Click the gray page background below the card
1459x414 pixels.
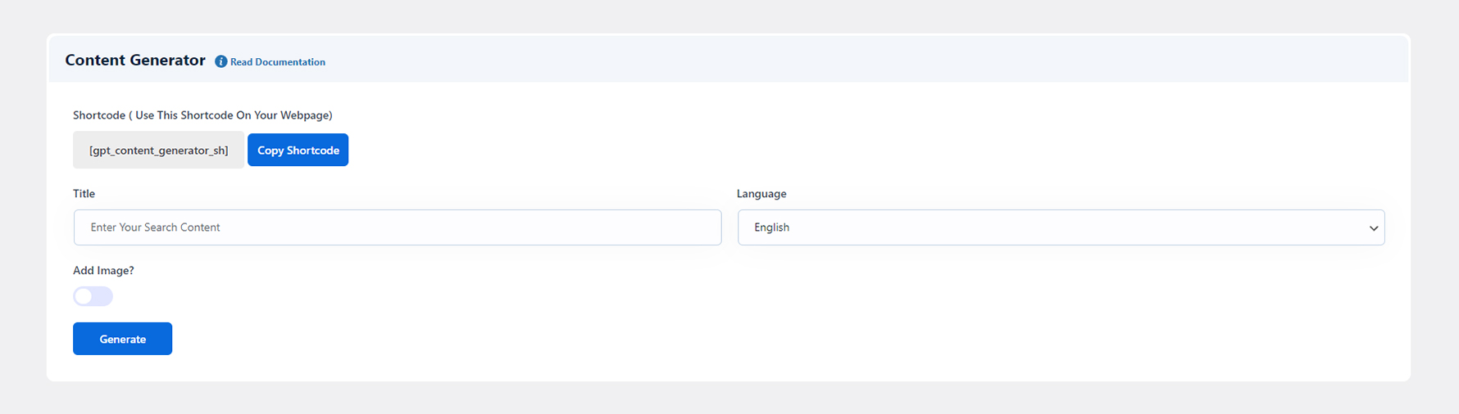(729, 399)
